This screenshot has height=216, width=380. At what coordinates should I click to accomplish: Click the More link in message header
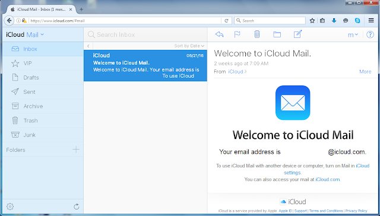click(x=365, y=72)
